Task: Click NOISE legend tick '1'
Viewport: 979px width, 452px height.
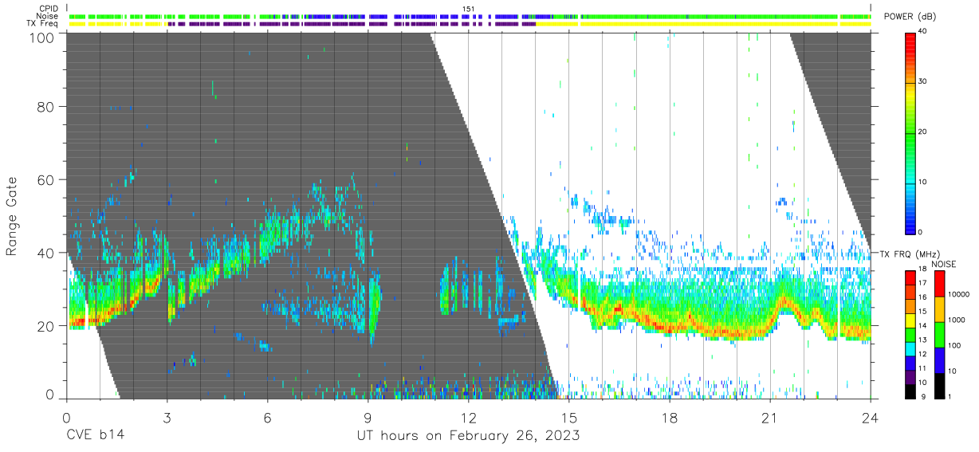Action: (x=950, y=396)
